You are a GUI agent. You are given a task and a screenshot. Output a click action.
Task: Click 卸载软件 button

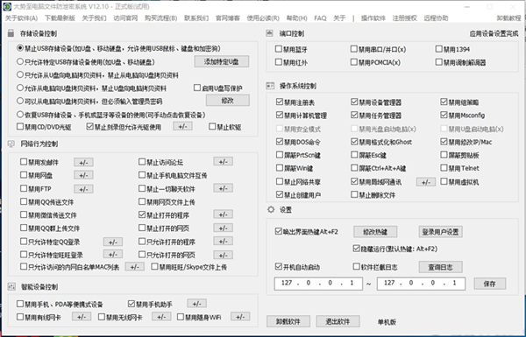288,321
